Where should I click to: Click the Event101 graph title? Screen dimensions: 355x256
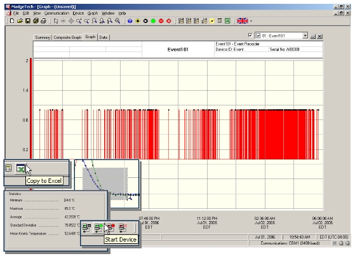click(x=178, y=50)
